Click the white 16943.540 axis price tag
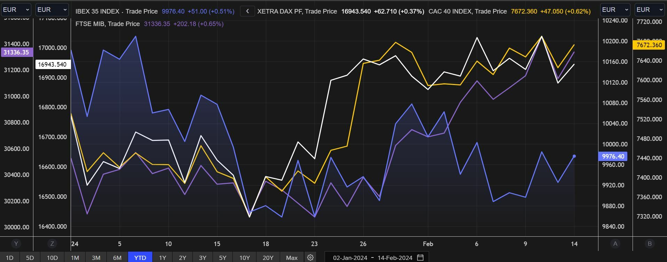The width and height of the screenshot is (667, 262). pos(52,64)
